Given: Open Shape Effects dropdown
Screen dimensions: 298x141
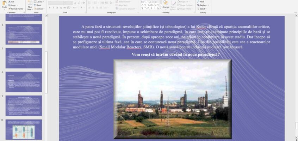Looking at the screenshot, I should 185,9.
